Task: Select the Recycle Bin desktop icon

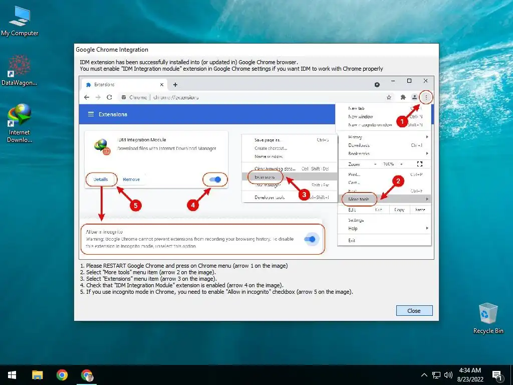Action: pyautogui.click(x=488, y=318)
